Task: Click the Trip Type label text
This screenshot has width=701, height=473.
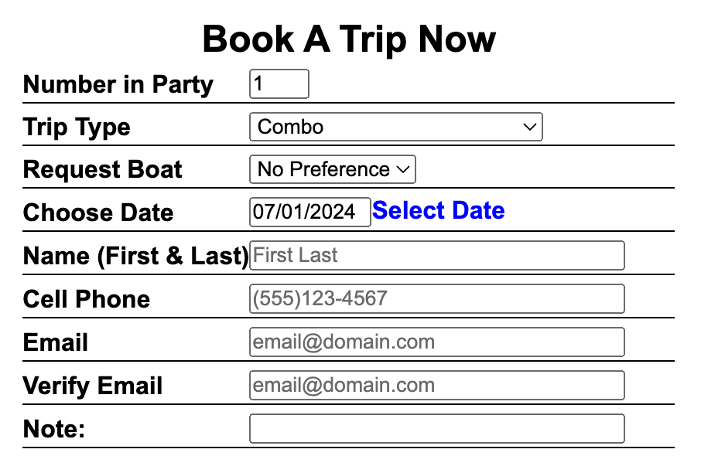Action: coord(77,128)
